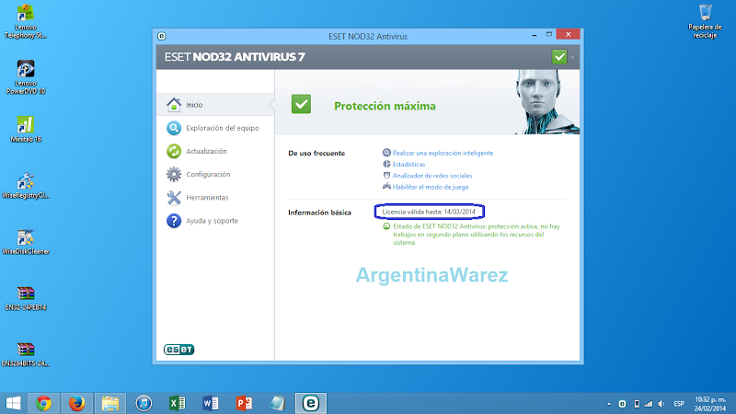This screenshot has height=414, width=736.
Task: Open PowerPoint from the taskbar
Action: (x=244, y=403)
